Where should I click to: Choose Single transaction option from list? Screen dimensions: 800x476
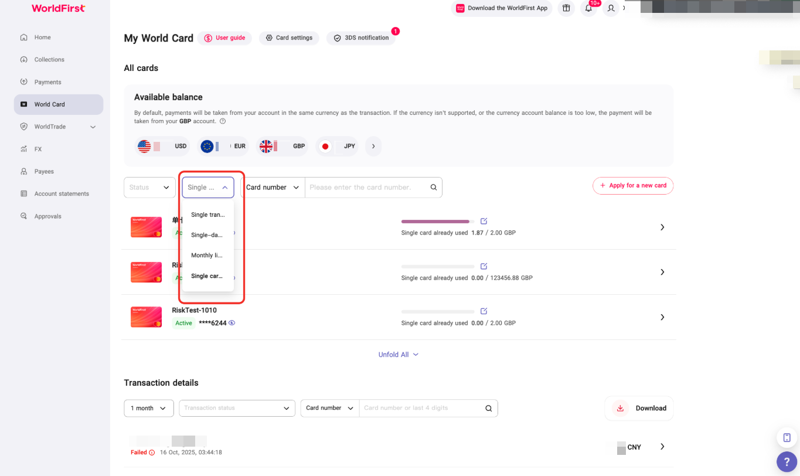(x=207, y=215)
